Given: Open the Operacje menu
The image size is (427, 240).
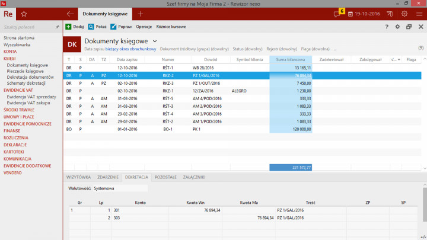Looking at the screenshot, I should pos(144,27).
